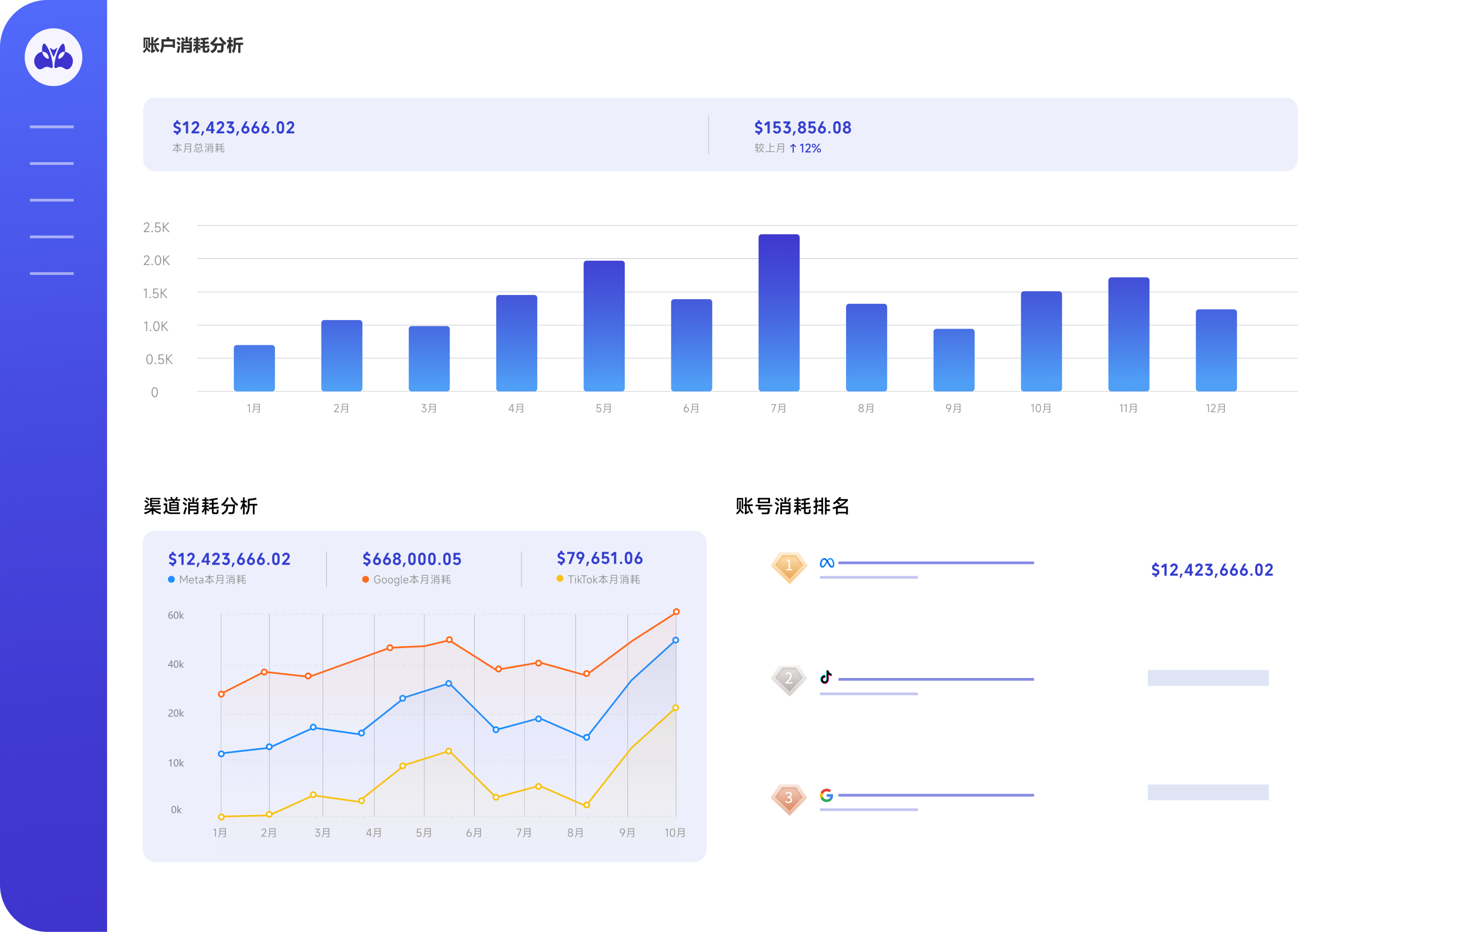Select the third sidebar menu line
This screenshot has width=1463, height=932.
pyautogui.click(x=51, y=200)
